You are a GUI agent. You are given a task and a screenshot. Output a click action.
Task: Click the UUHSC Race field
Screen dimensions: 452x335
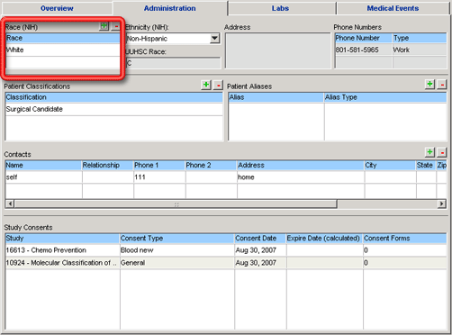(x=173, y=63)
